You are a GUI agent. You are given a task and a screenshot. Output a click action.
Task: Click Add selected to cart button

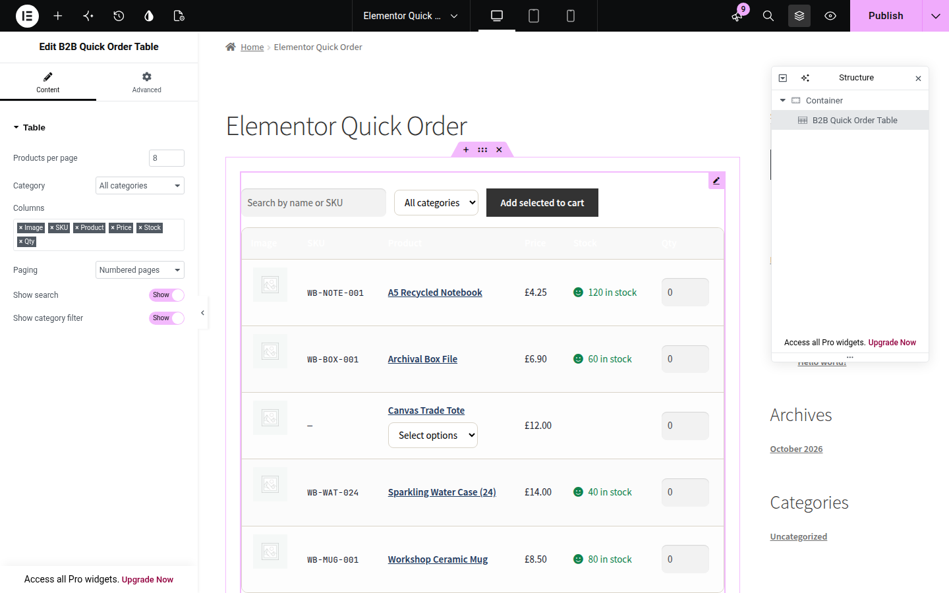(x=542, y=203)
